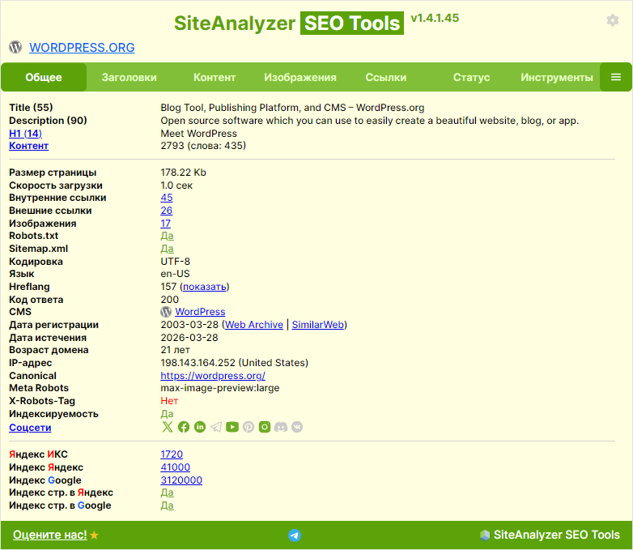Open the X (Twitter) social icon
Screen dimensions: 633x550
coord(167,427)
